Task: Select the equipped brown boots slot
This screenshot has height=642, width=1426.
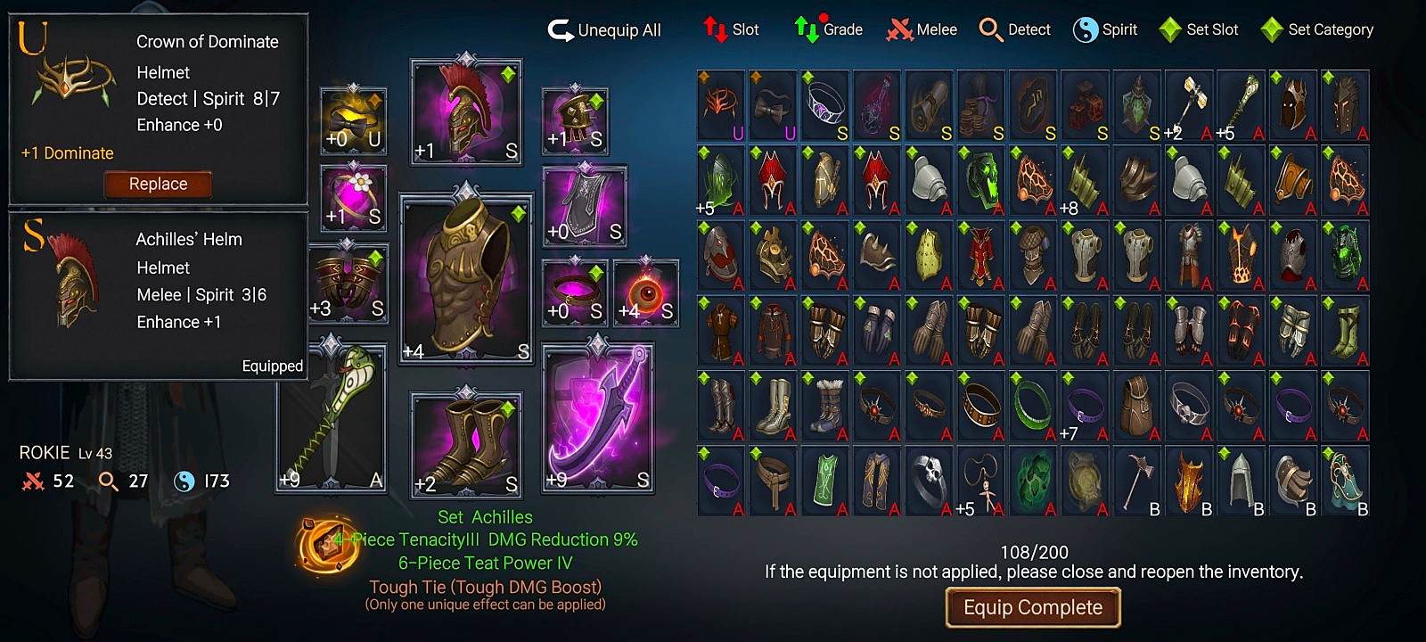Action: 465,444
